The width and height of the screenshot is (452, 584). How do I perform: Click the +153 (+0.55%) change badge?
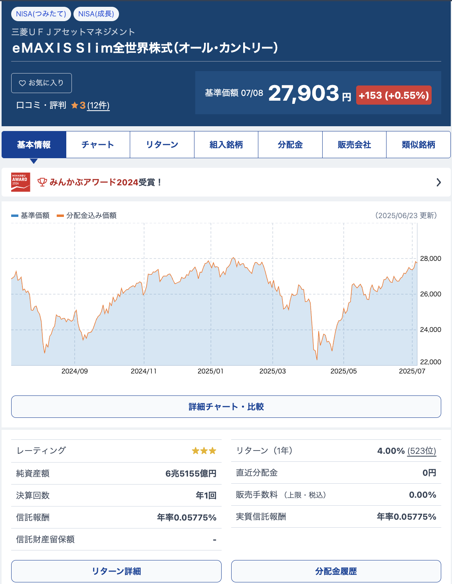click(x=394, y=95)
